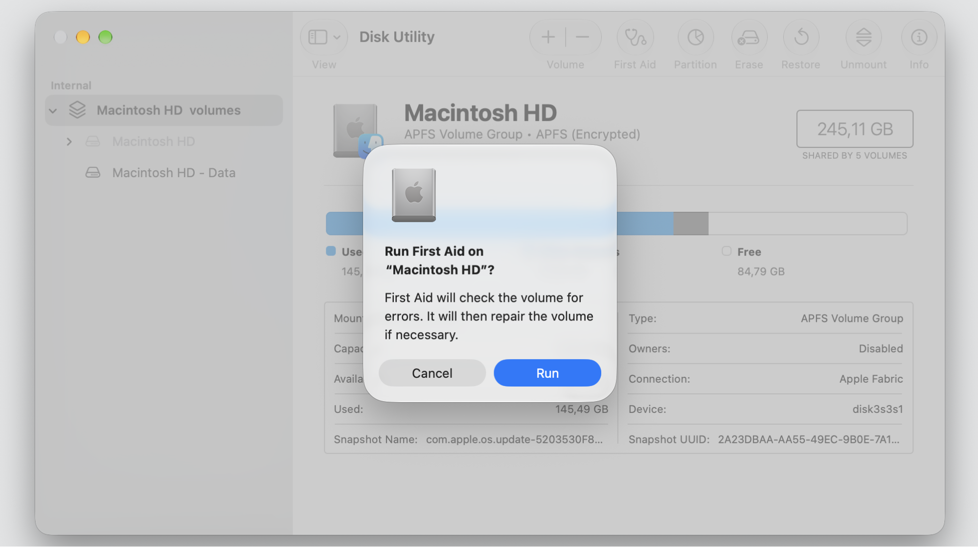Image resolution: width=978 pixels, height=547 pixels.
Task: Collapse the Macintosh HD volumes group
Action: click(53, 111)
